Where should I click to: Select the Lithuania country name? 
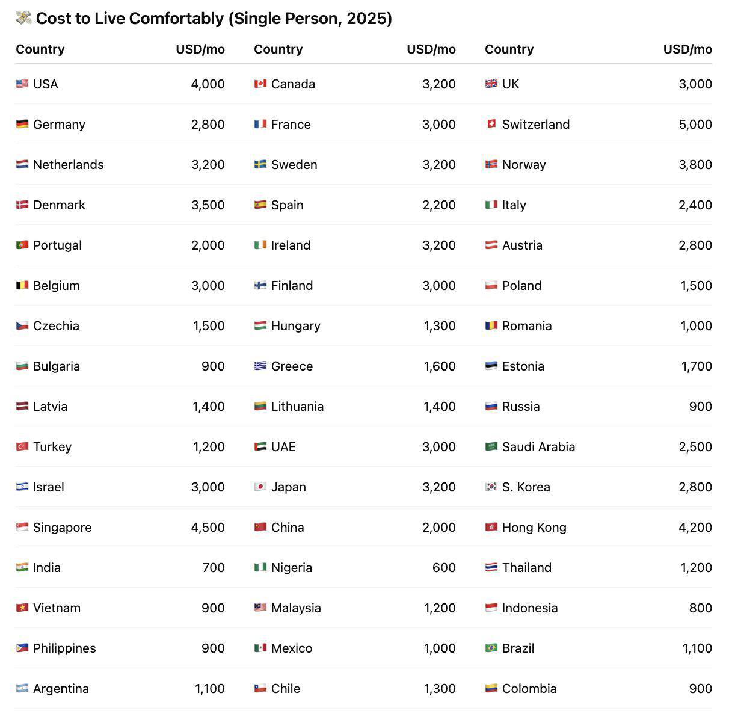tap(297, 406)
